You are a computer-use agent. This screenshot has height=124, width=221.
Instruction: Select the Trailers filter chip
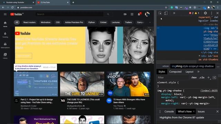pyautogui.click(x=128, y=22)
